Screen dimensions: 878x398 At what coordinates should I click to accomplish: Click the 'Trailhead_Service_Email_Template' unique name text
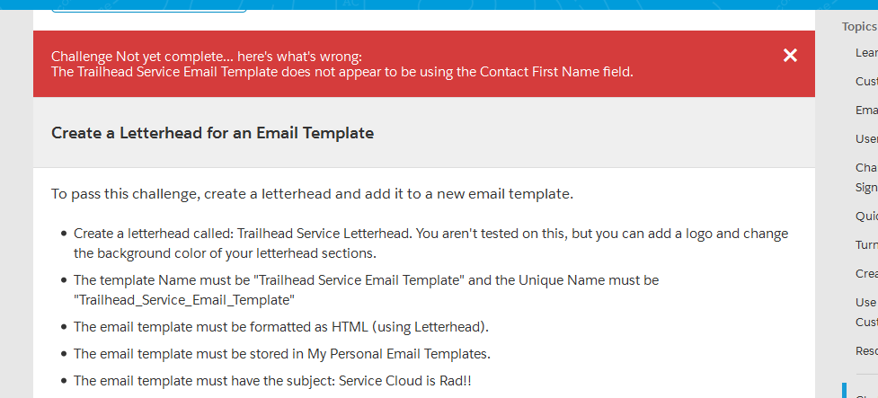184,298
